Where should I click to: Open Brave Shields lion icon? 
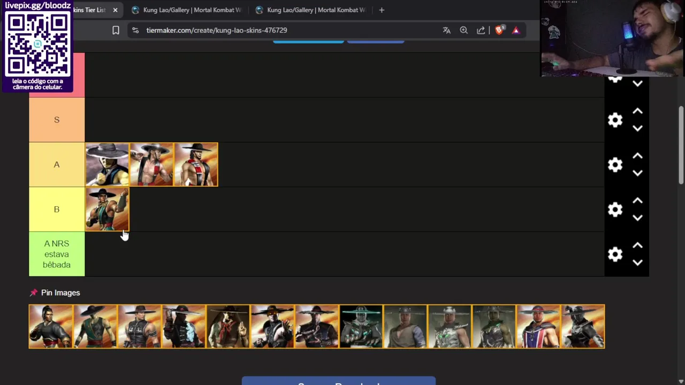click(499, 30)
